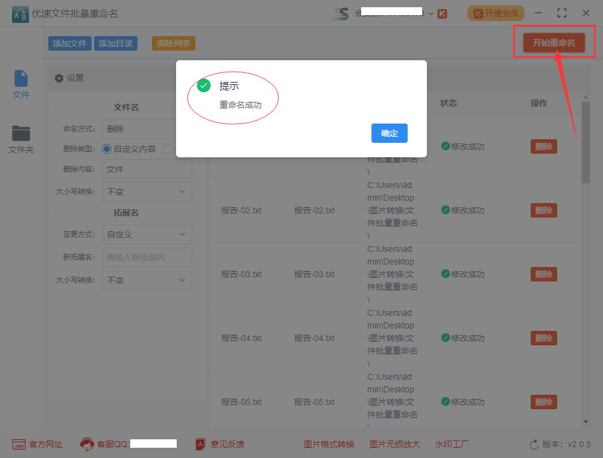Image resolution: width=603 pixels, height=458 pixels.
Task: Click the app logo in the title bar
Action: [18, 13]
